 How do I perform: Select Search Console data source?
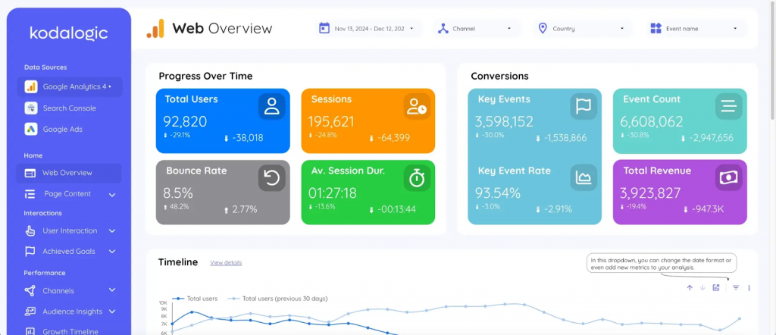click(x=69, y=108)
